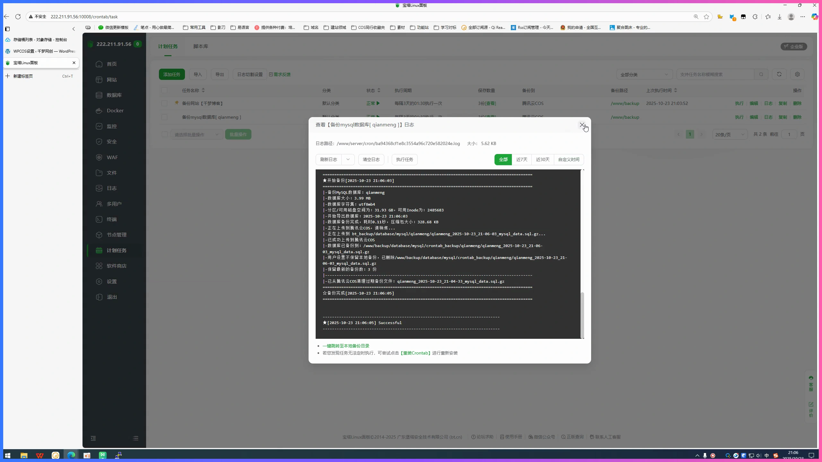
Task: Open the 请选择批量操作 dropdown
Action: 197,134
